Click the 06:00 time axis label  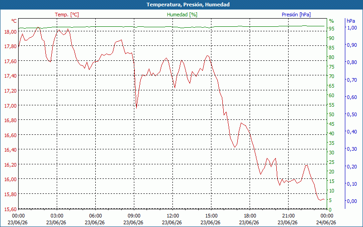[95, 216]
